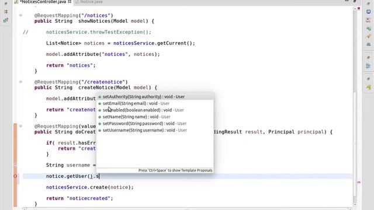This screenshot has height=210, width=374.
Task: Open orange-yellow view icon in right sidebar
Action: pos(369,36)
